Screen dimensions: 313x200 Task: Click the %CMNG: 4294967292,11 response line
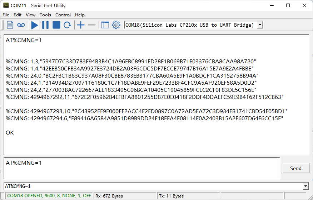tap(144, 97)
